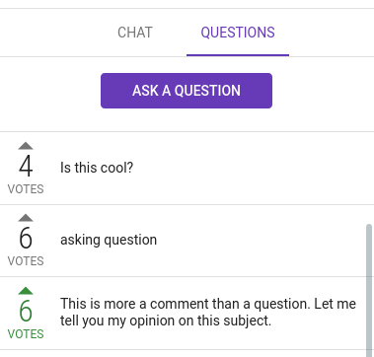Click the gray VOTES label beside "asking question"
Image resolution: width=374 pixels, height=357 pixels.
coord(26,261)
